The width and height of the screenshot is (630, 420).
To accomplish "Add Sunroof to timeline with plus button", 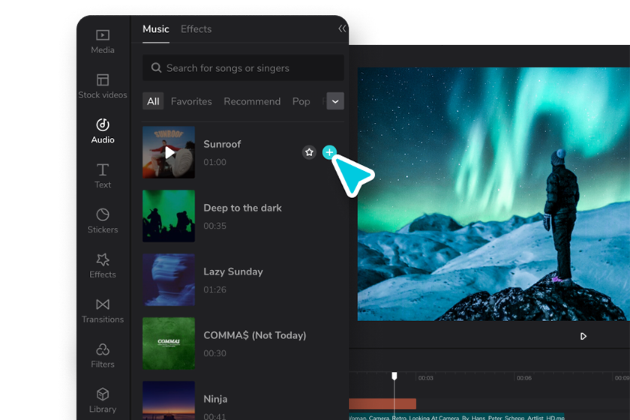I will point(329,152).
